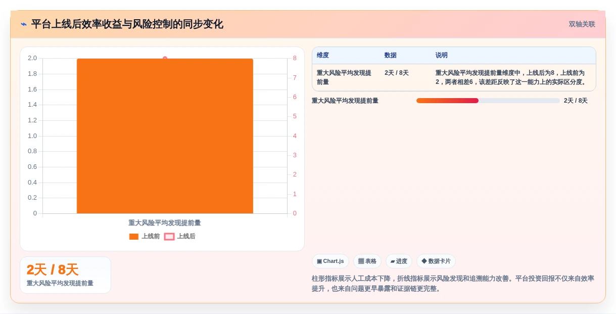Click the title 平台上线后效率收益与风险控制的同步变化

[127, 24]
